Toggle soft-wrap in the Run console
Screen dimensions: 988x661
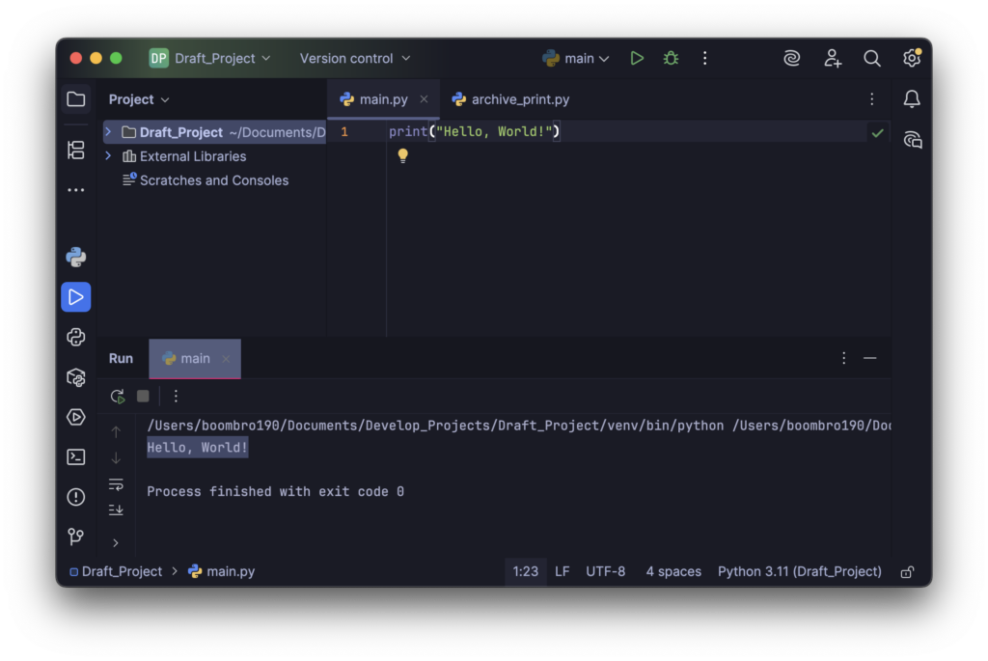coord(116,484)
